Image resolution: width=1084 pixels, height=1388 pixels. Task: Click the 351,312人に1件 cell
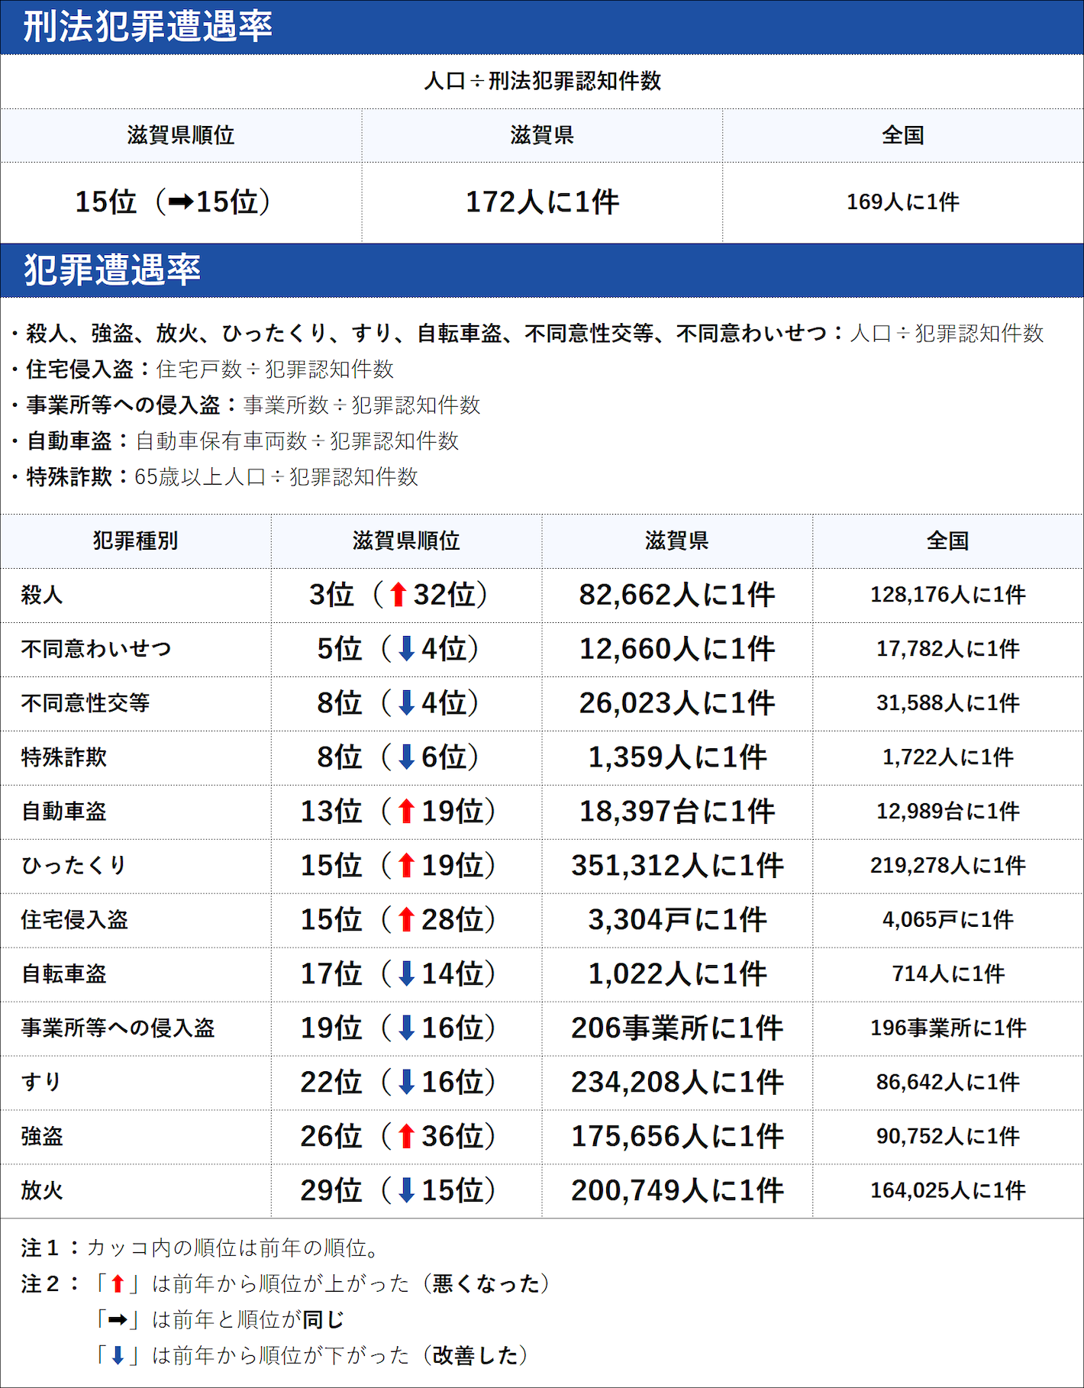(x=677, y=866)
